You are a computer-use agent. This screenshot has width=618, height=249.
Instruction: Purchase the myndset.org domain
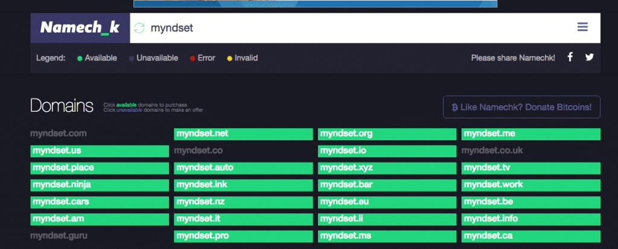tap(387, 134)
